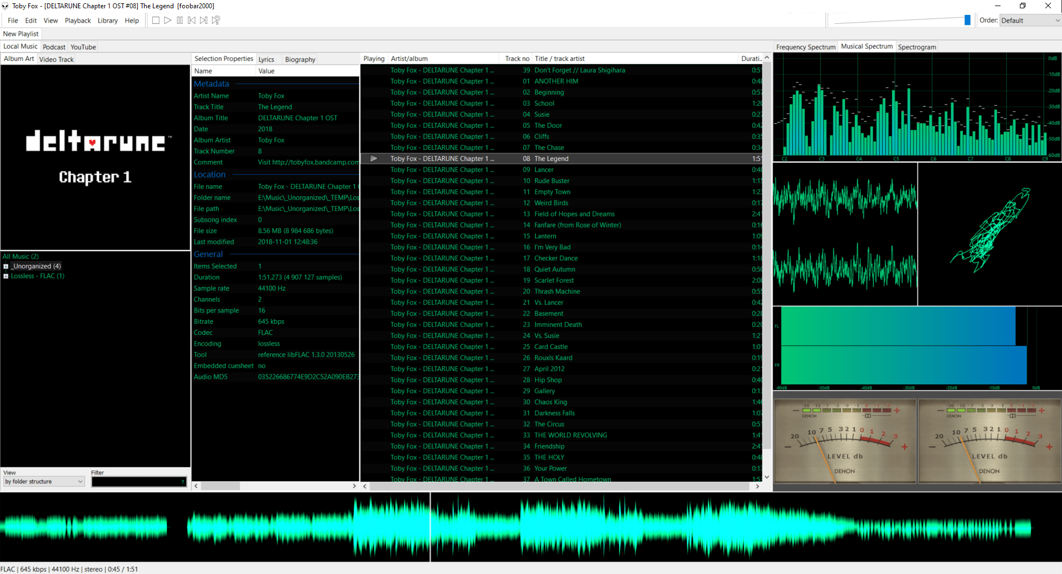Skip to the previous track
1062x574 pixels.
192,20
